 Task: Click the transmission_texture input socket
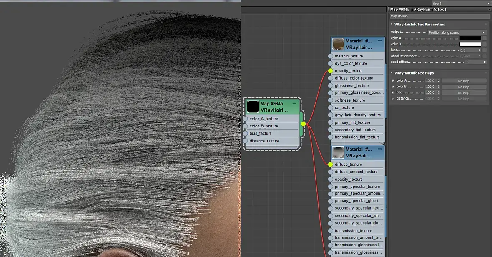click(330, 231)
